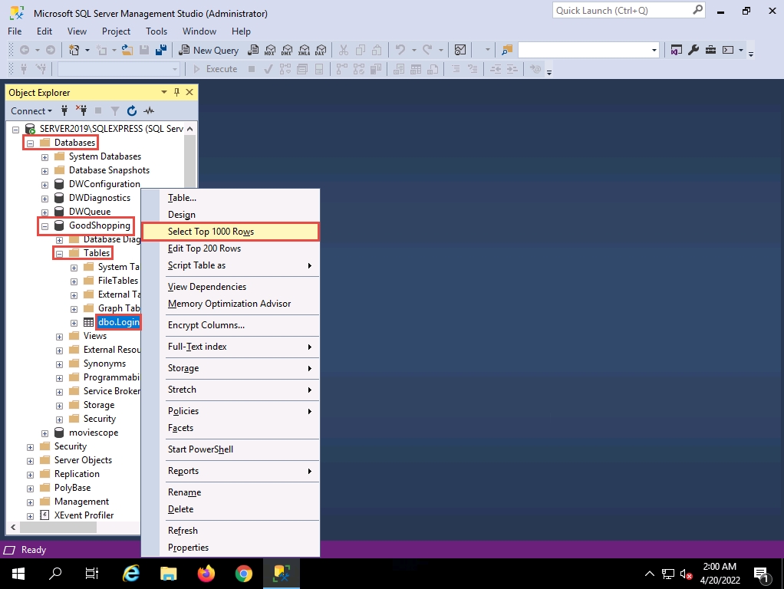Open the Connect dropdown in Object Explorer
The height and width of the screenshot is (589, 784).
click(31, 111)
